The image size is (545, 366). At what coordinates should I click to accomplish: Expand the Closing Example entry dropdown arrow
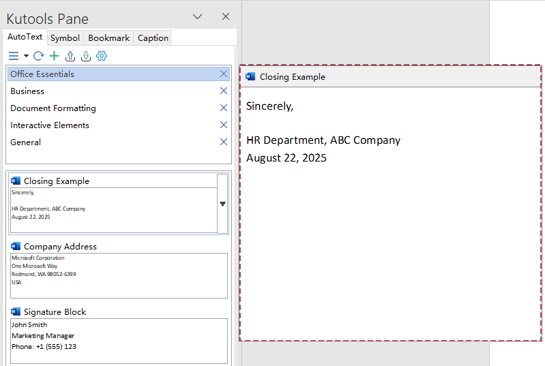222,204
